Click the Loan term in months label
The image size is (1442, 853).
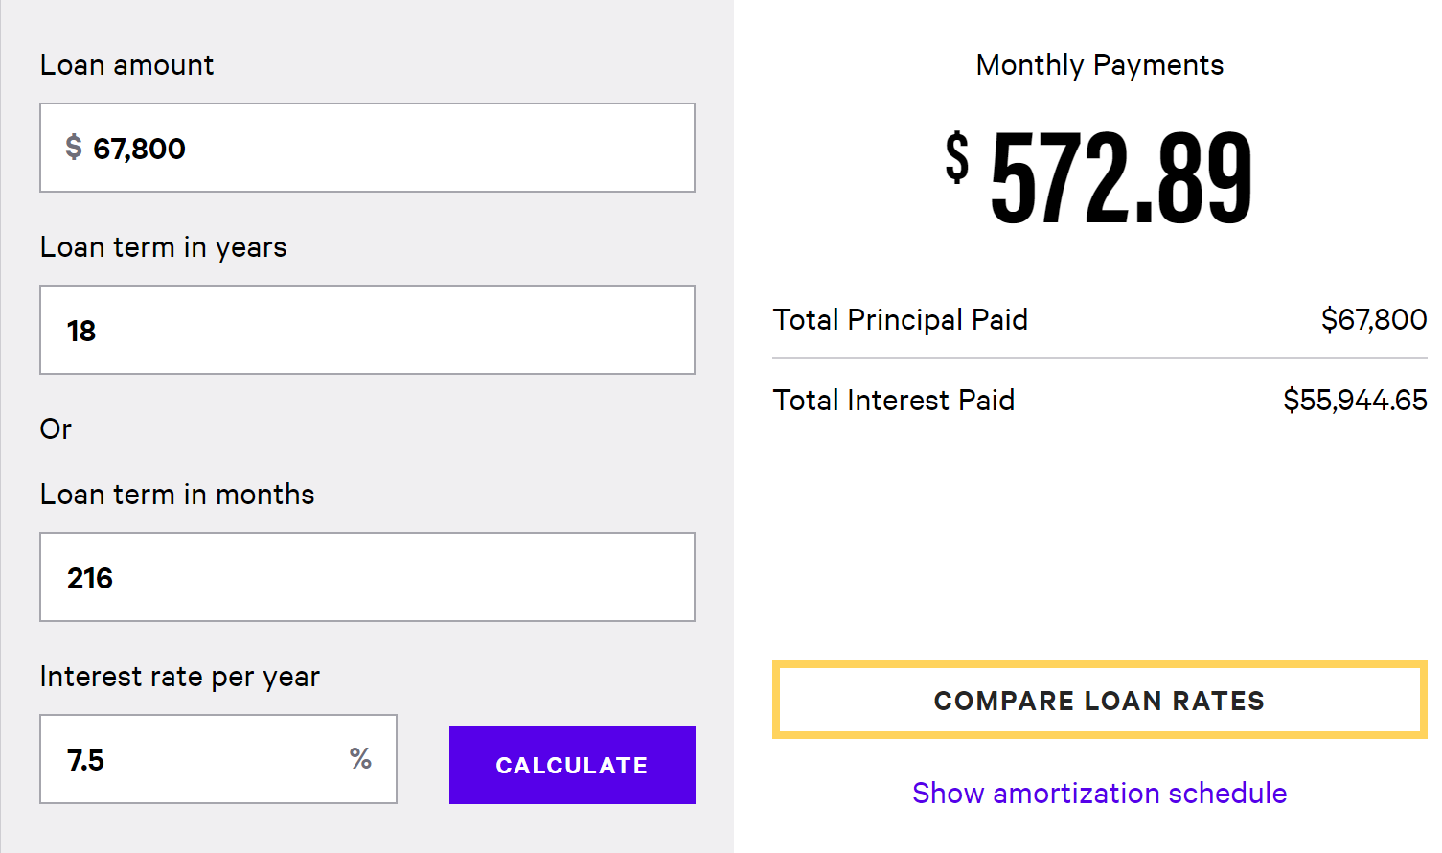(x=177, y=495)
